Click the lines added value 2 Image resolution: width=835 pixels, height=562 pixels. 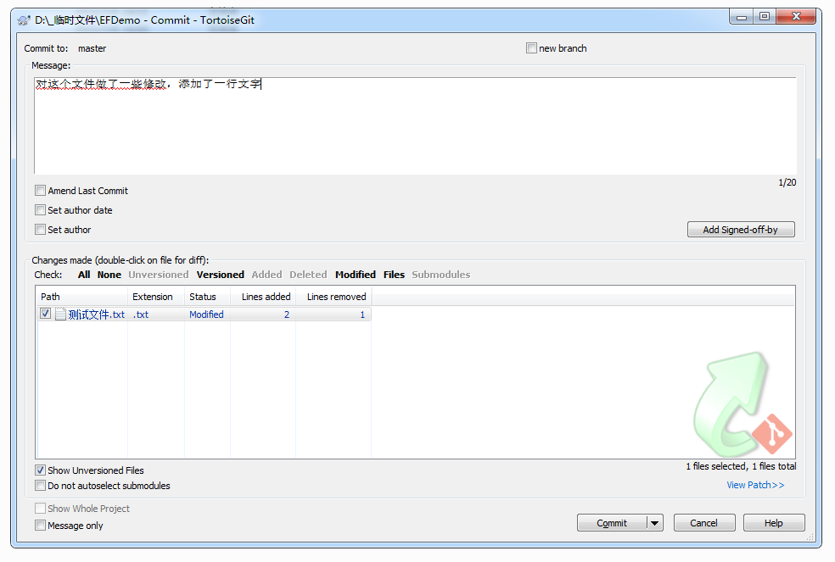pos(287,314)
